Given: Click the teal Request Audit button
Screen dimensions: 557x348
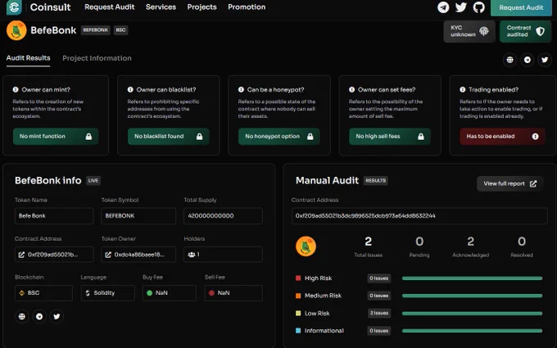Looking at the screenshot, I should pyautogui.click(x=521, y=7).
